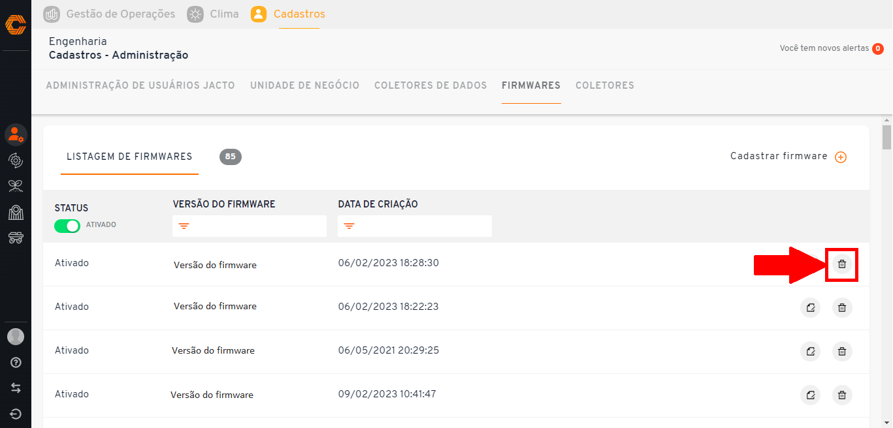Edit the firmware created 06/02/2023 18:22:23
893x428 pixels.
click(x=811, y=308)
